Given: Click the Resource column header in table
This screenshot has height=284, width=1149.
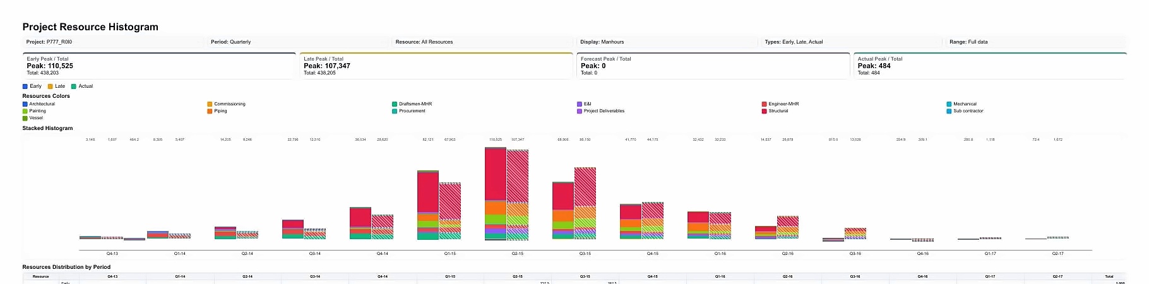Looking at the screenshot, I should (x=41, y=276).
